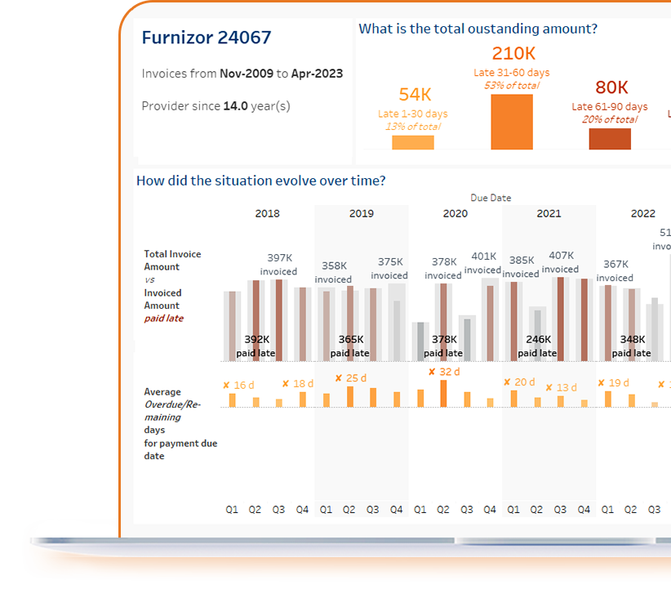
Task: Click the 2021 year header
Action: coord(549,213)
